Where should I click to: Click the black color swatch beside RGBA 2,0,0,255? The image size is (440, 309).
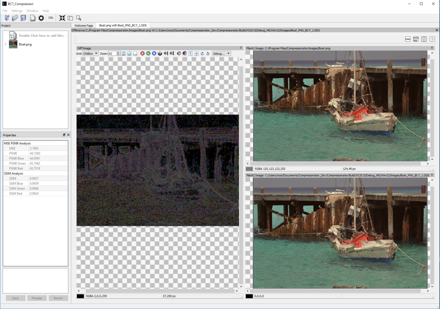(80, 296)
